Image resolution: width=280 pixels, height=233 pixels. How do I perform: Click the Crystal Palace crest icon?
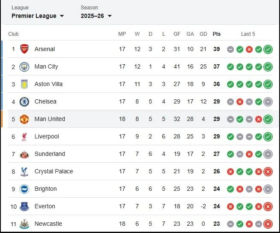pyautogui.click(x=24, y=171)
